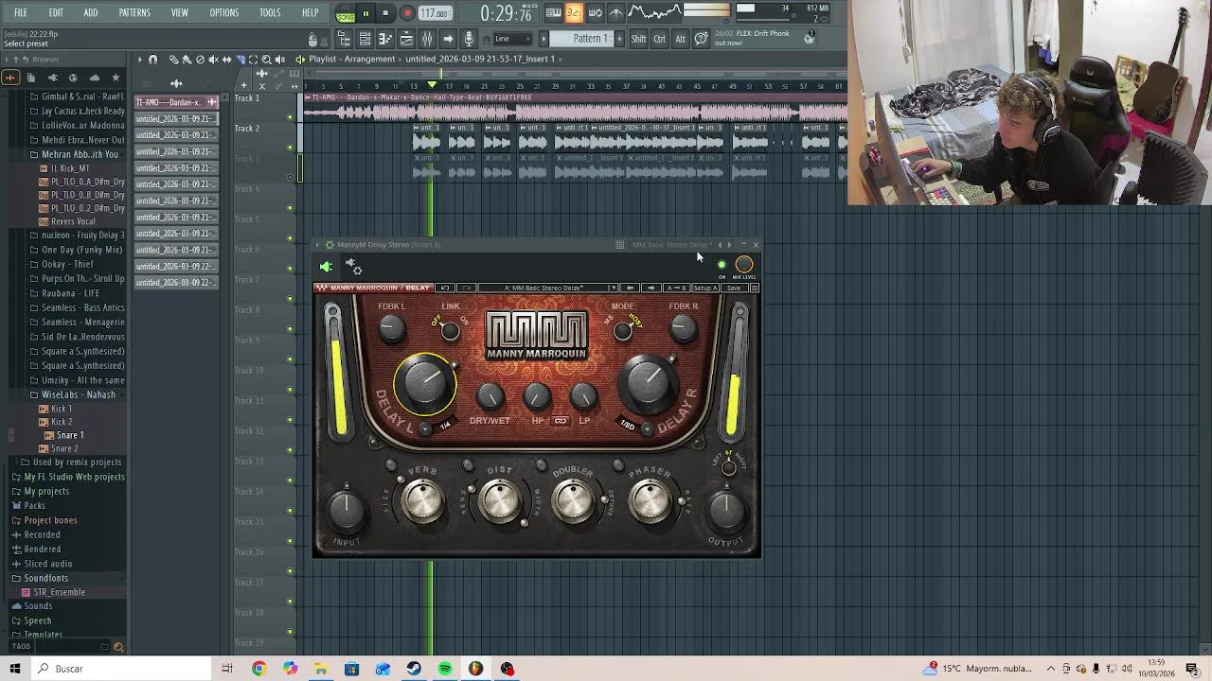Toggle Track 1 mute LED
This screenshot has width=1212, height=681.
(290, 117)
